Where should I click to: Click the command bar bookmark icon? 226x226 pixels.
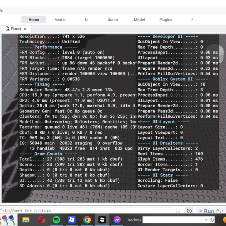178,211
